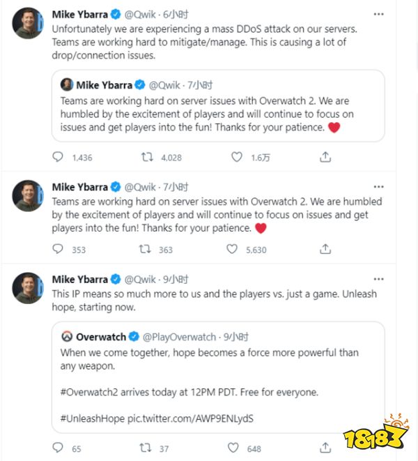Share the second Mike Ybarra tweet
Viewport: 418px width, 461px height.
click(x=325, y=249)
